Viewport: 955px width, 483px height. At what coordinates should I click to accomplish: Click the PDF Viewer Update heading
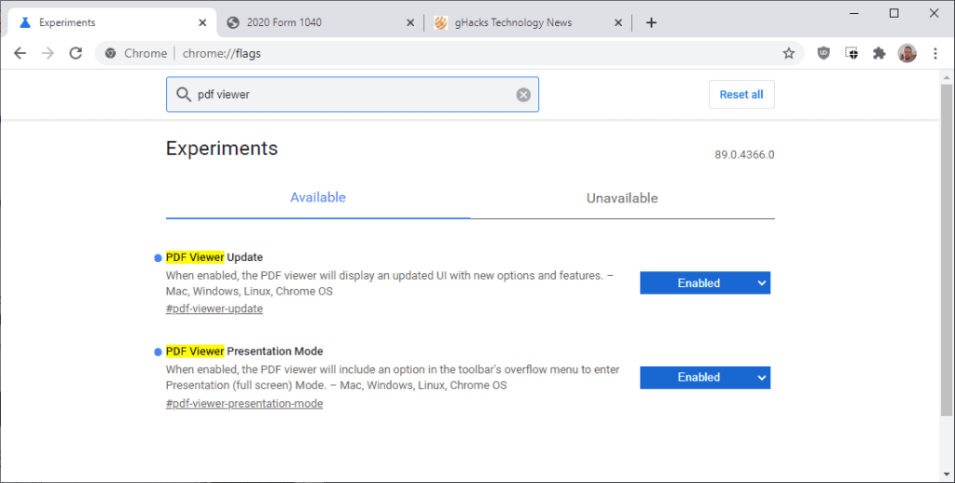click(x=215, y=257)
